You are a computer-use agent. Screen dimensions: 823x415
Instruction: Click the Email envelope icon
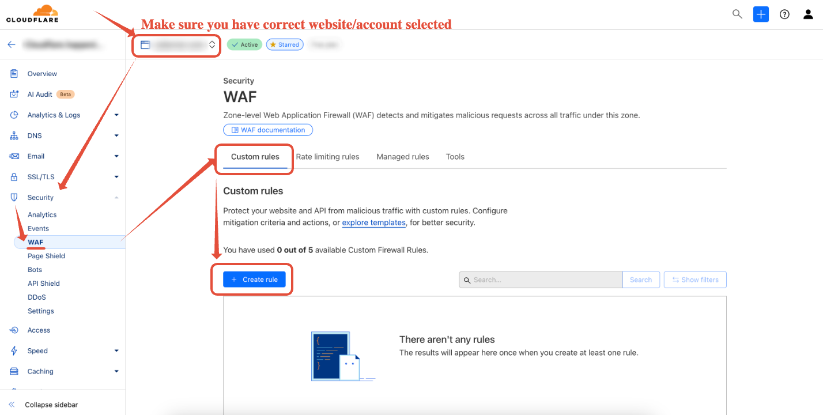(14, 156)
